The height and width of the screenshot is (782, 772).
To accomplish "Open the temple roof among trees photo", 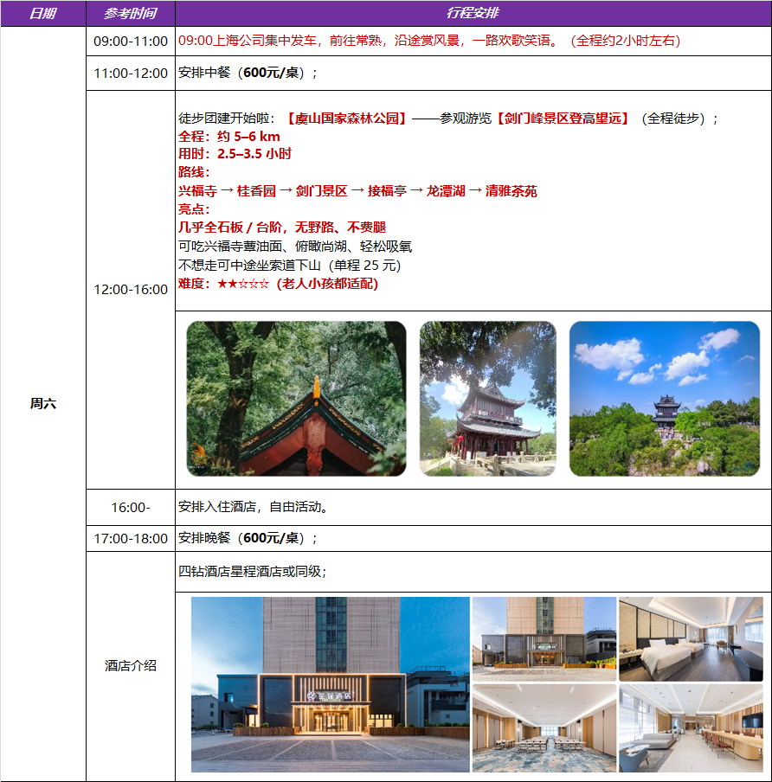I will pos(296,399).
